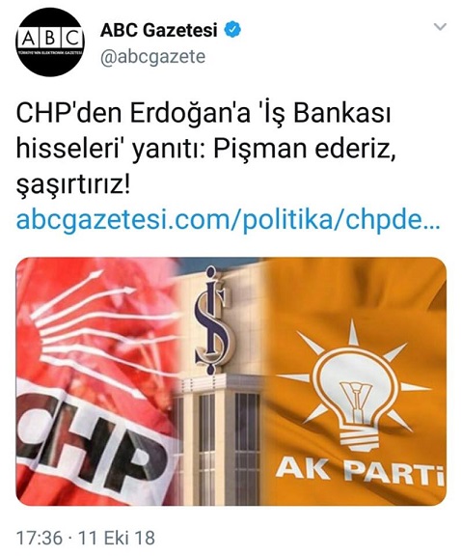Click 'CHP'den Erdoğan'a' at the tweet start
462x556 pixels.
133,113
